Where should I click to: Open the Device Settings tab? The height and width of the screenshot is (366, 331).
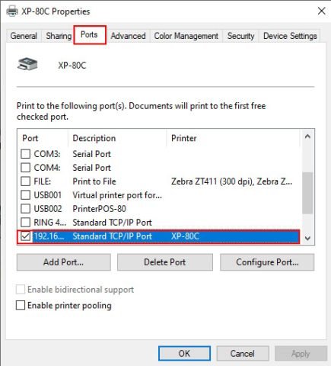click(x=290, y=36)
